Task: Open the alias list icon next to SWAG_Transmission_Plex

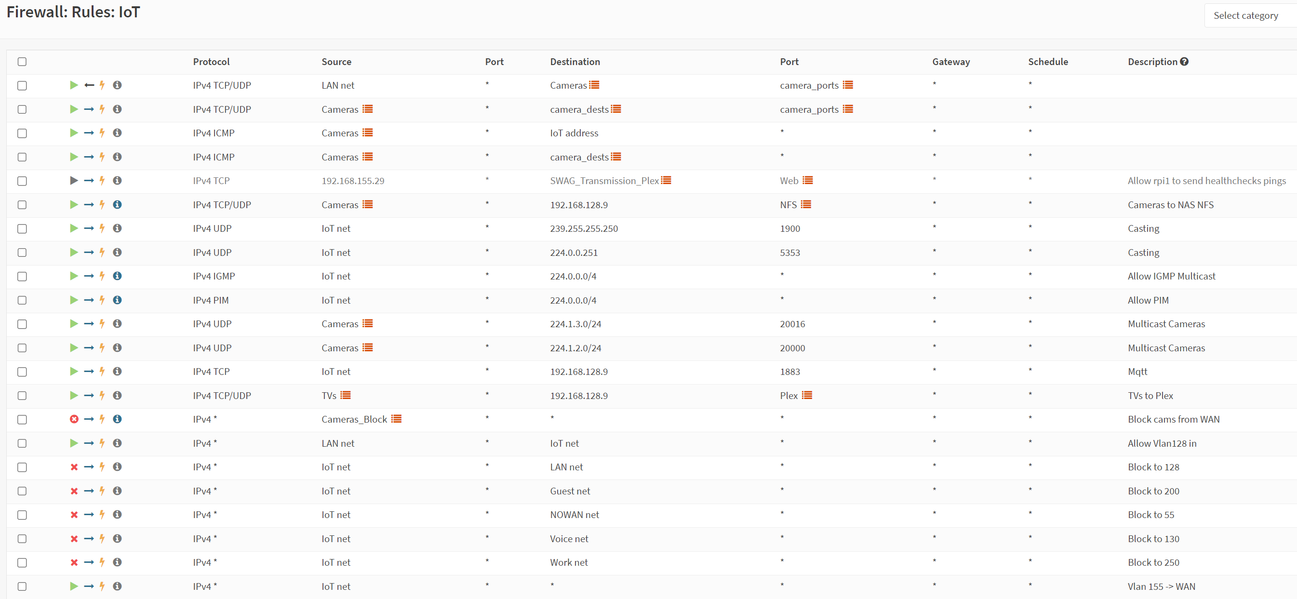Action: point(666,180)
